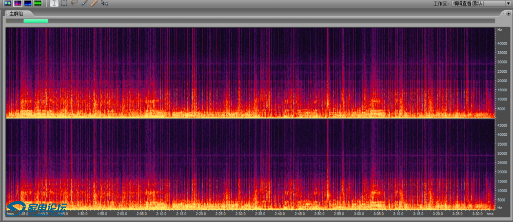This screenshot has width=513, height=222.
Task: Click the 2:00.0 mark on time ruler
Action: pyautogui.click(x=122, y=214)
